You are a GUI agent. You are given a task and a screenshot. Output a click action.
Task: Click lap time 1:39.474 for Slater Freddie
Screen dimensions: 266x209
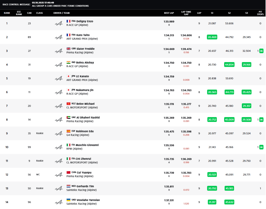coord(186,49)
